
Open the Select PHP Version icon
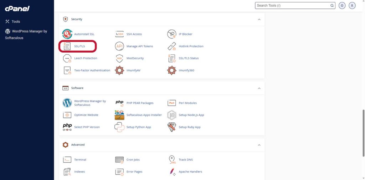tap(67, 127)
